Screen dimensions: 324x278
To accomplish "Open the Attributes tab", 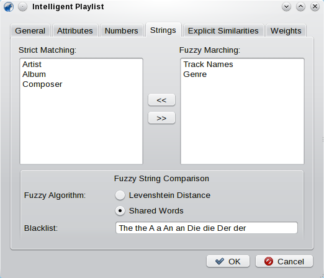I will (75, 30).
